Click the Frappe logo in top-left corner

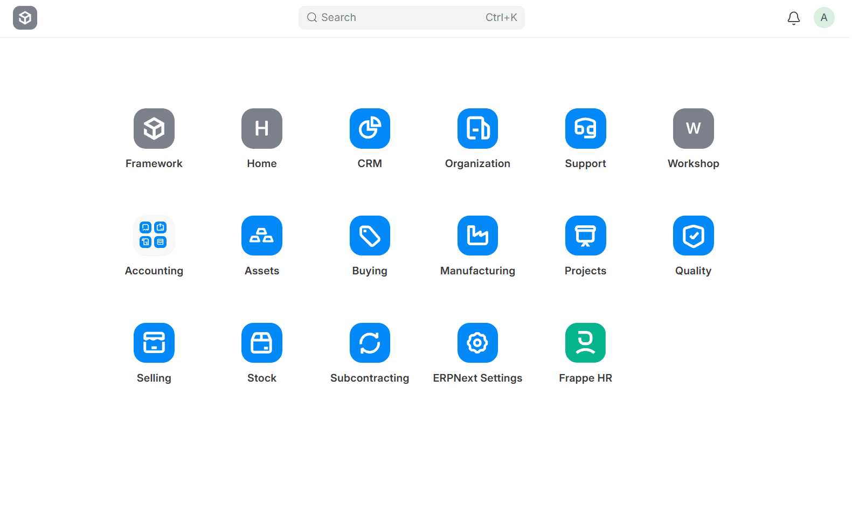(25, 18)
